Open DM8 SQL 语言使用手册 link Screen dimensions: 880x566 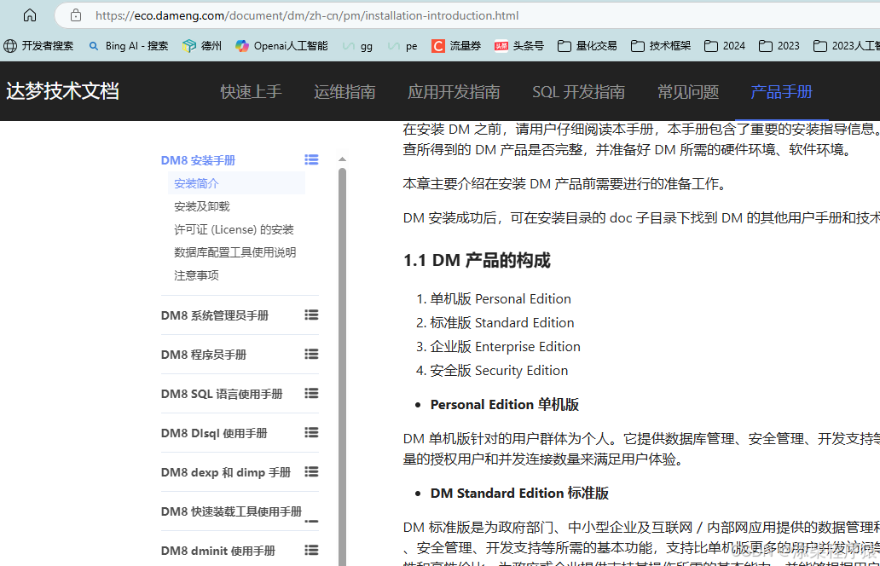tap(221, 394)
